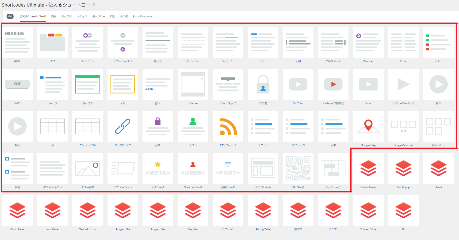Switch to the 内容 content tab
Viewport: 459px width, 240px height.
(x=54, y=17)
